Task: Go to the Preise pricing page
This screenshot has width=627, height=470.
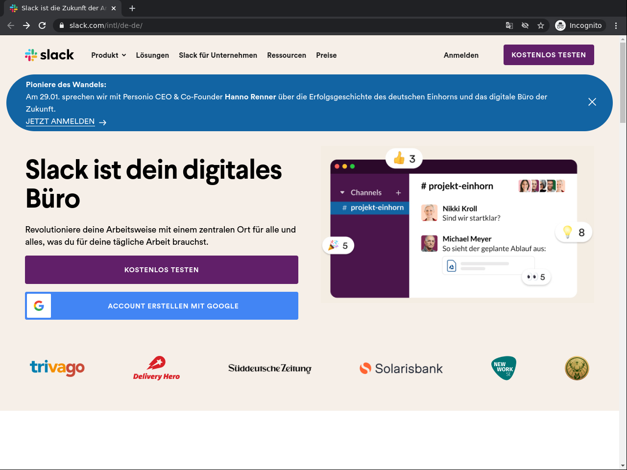Action: click(x=326, y=55)
